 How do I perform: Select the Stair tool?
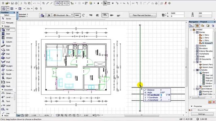(8, 54)
